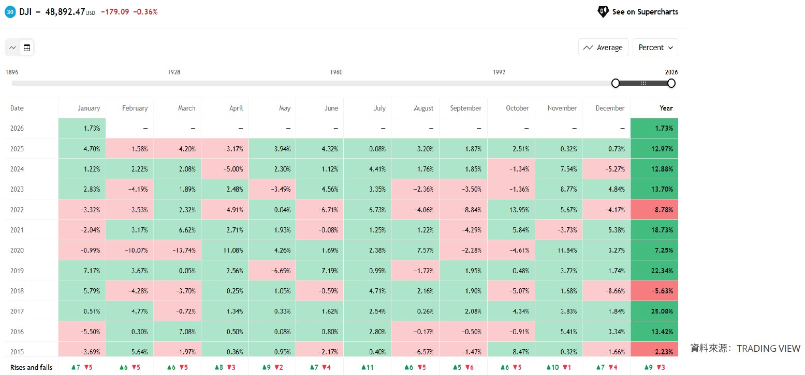Click the Supercharts logo icon
805x375 pixels.
click(x=603, y=11)
